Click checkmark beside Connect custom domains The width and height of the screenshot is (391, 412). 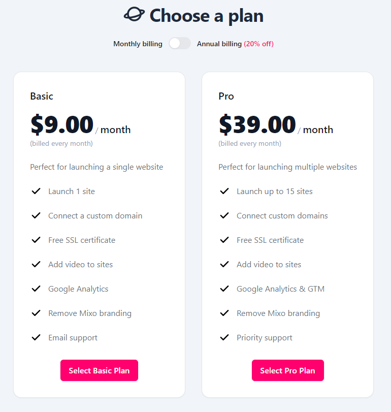[x=224, y=216]
